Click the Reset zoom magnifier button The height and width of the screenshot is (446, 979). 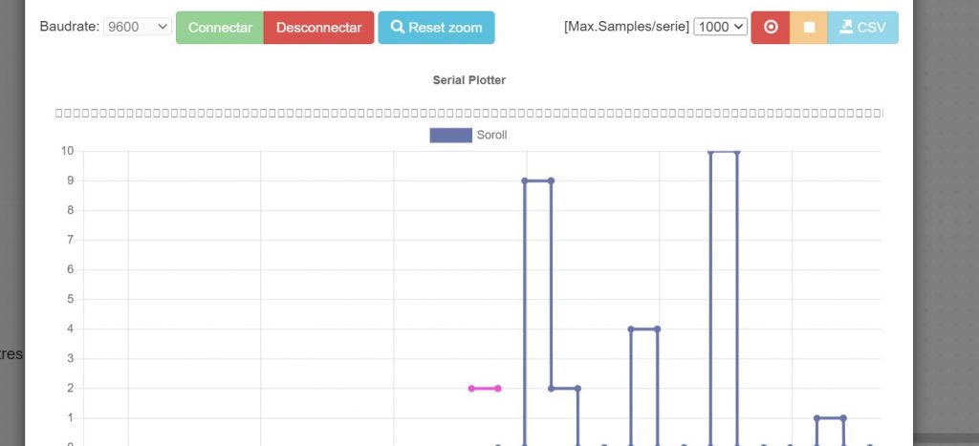[x=436, y=28]
